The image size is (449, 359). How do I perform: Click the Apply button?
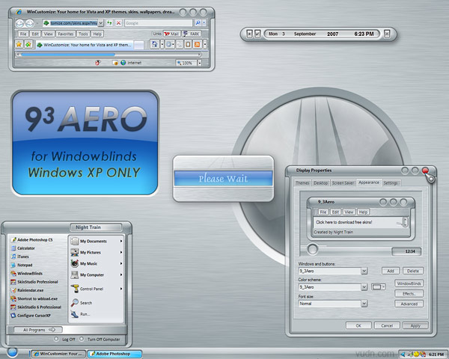pyautogui.click(x=415, y=326)
